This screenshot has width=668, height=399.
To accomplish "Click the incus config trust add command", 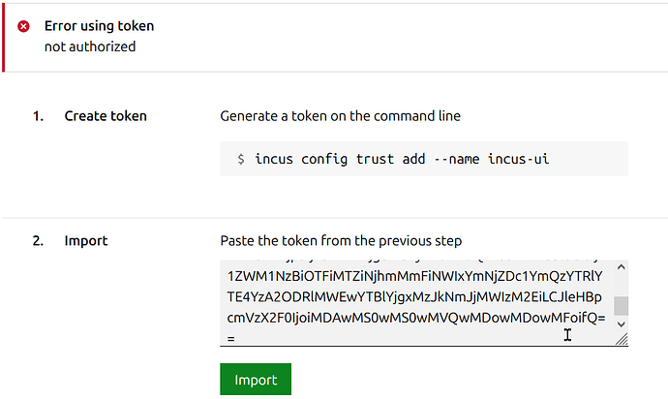I will (402, 158).
